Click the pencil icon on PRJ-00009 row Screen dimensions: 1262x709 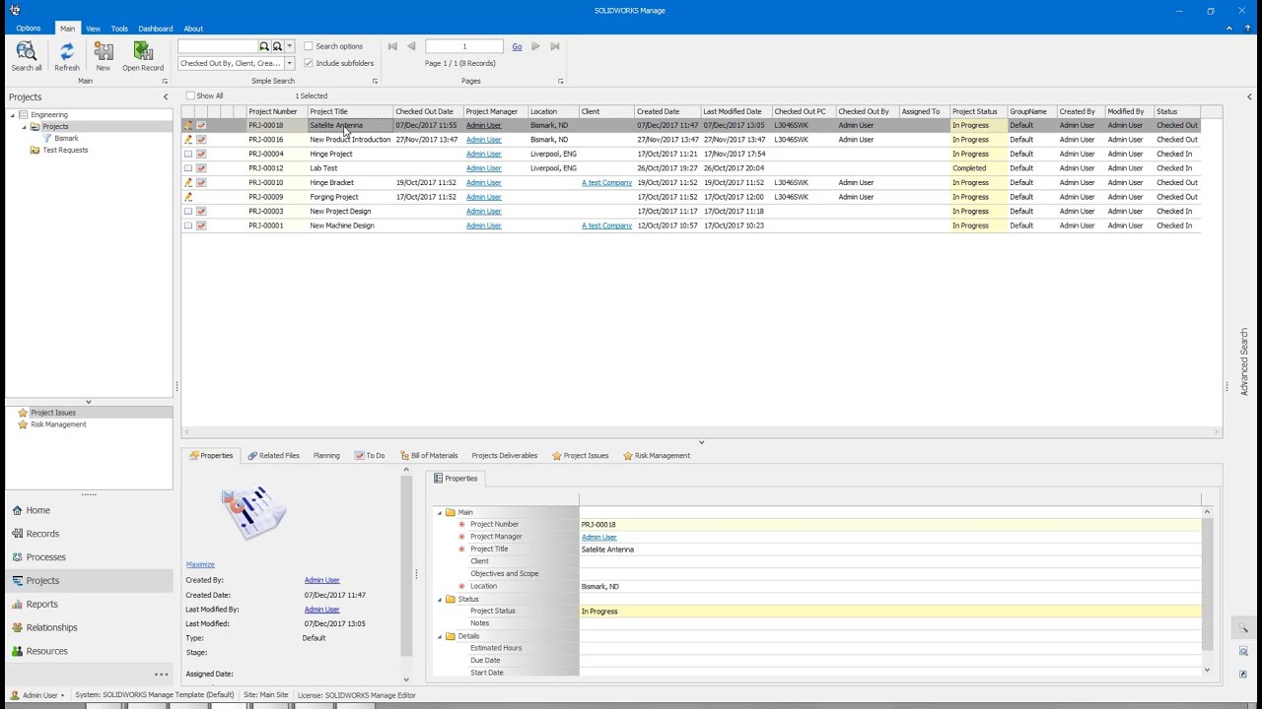[188, 197]
